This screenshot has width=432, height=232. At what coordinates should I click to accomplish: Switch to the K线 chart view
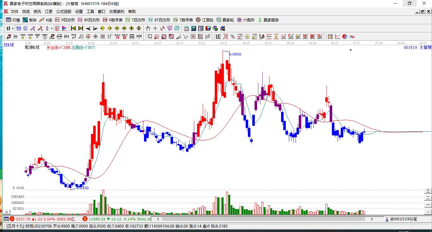tap(46, 20)
